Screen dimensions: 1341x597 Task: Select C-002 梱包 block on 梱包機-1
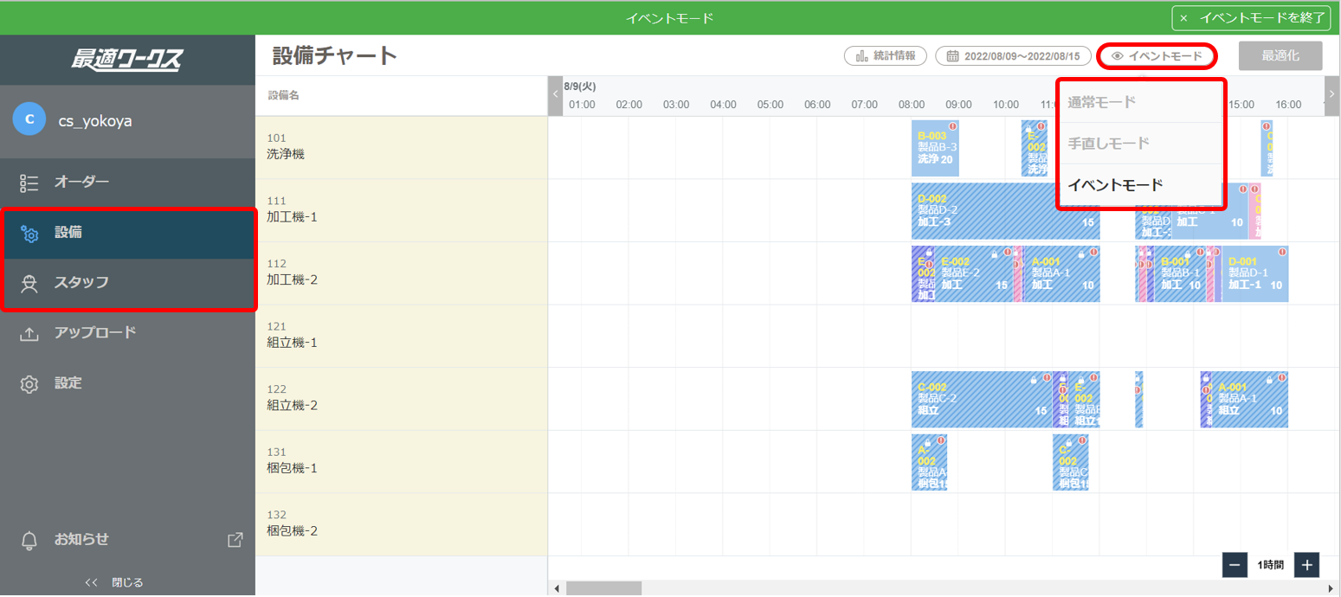click(1070, 462)
